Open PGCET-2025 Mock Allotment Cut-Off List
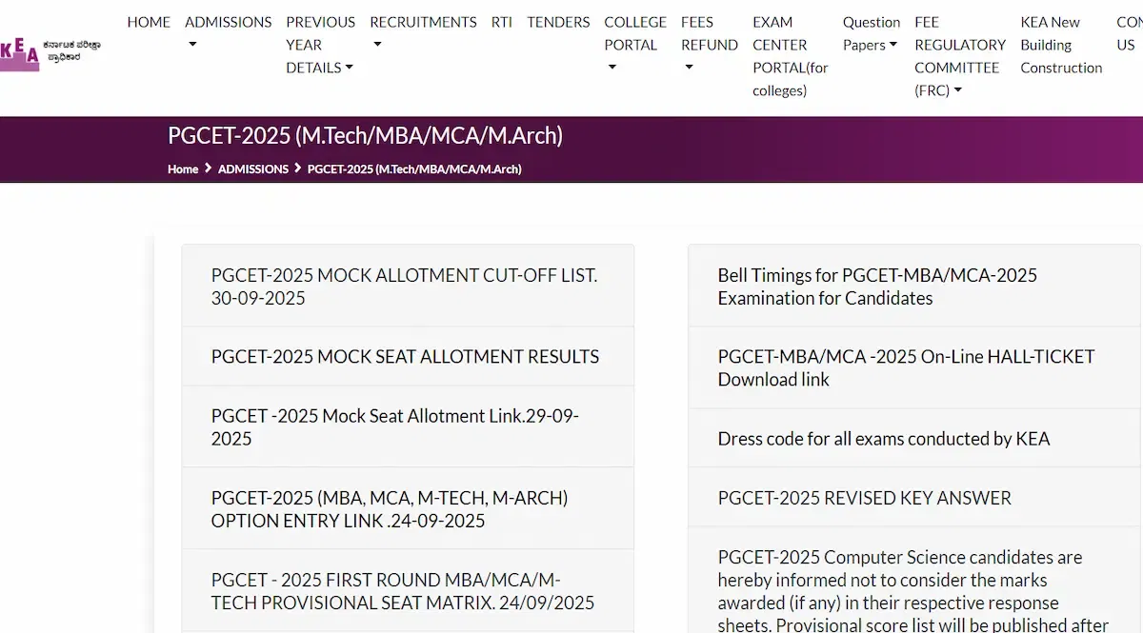The width and height of the screenshot is (1143, 633). pyautogui.click(x=404, y=287)
